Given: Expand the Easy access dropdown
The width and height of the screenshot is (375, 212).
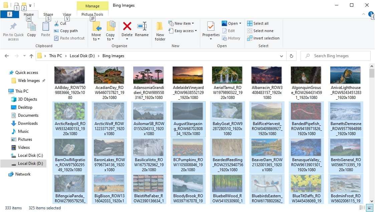Looking at the screenshot, I should click(x=182, y=31).
